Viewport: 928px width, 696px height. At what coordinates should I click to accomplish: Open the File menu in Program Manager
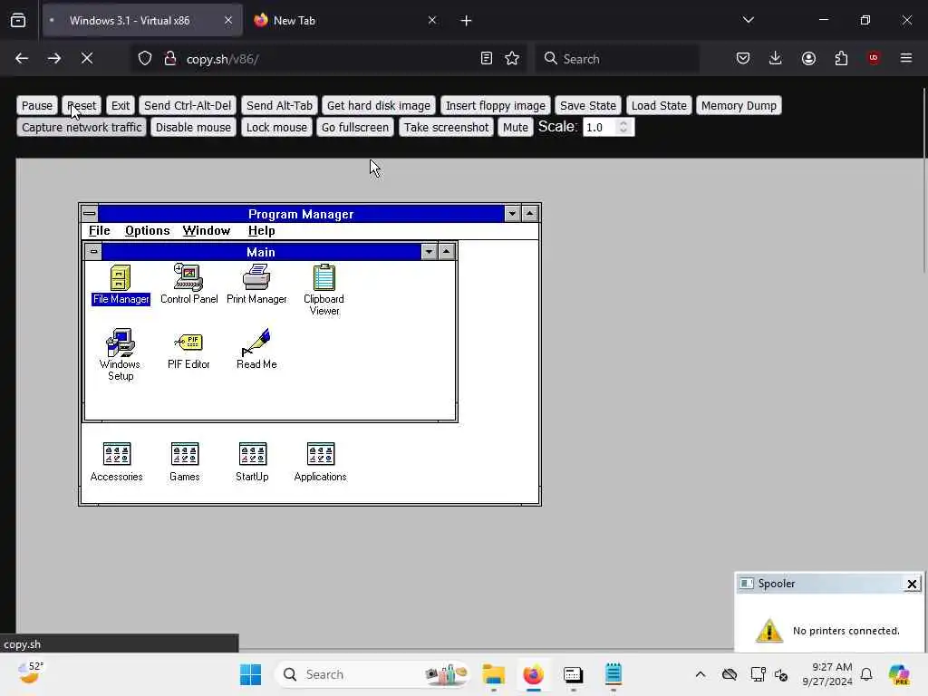tap(100, 231)
